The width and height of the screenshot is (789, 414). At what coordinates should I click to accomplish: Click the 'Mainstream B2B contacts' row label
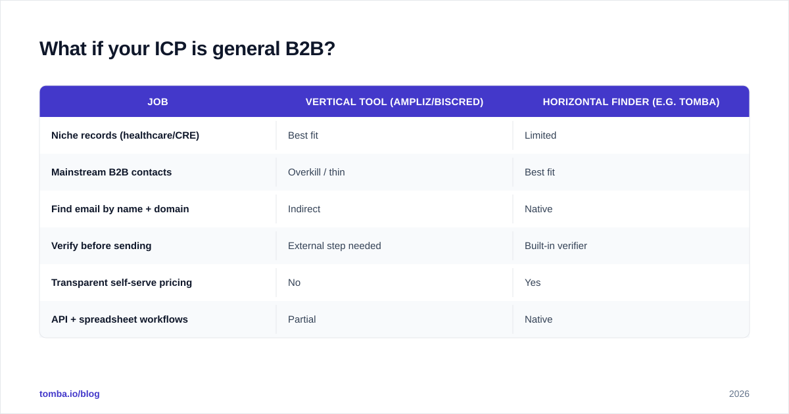click(111, 172)
